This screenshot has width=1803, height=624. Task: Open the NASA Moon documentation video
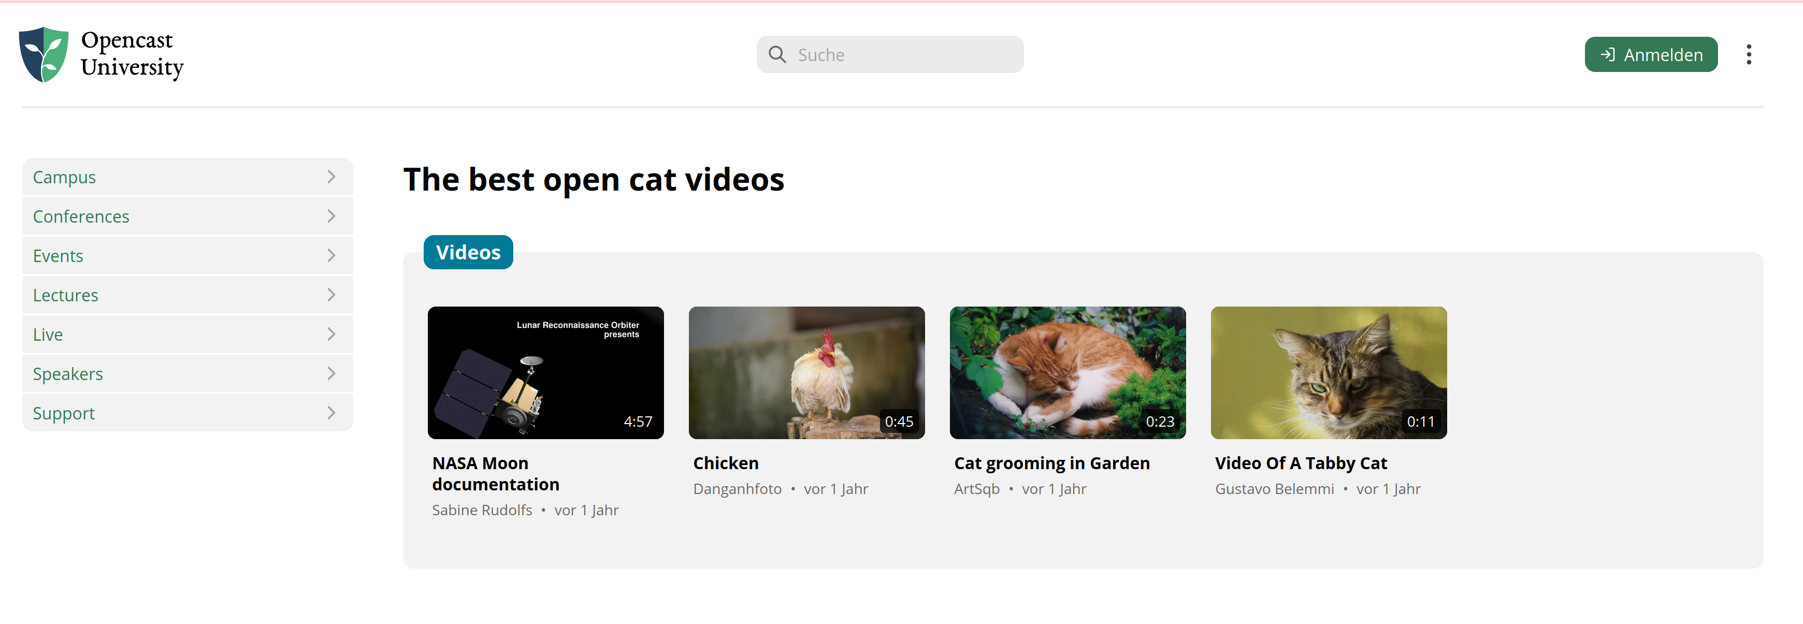click(495, 473)
